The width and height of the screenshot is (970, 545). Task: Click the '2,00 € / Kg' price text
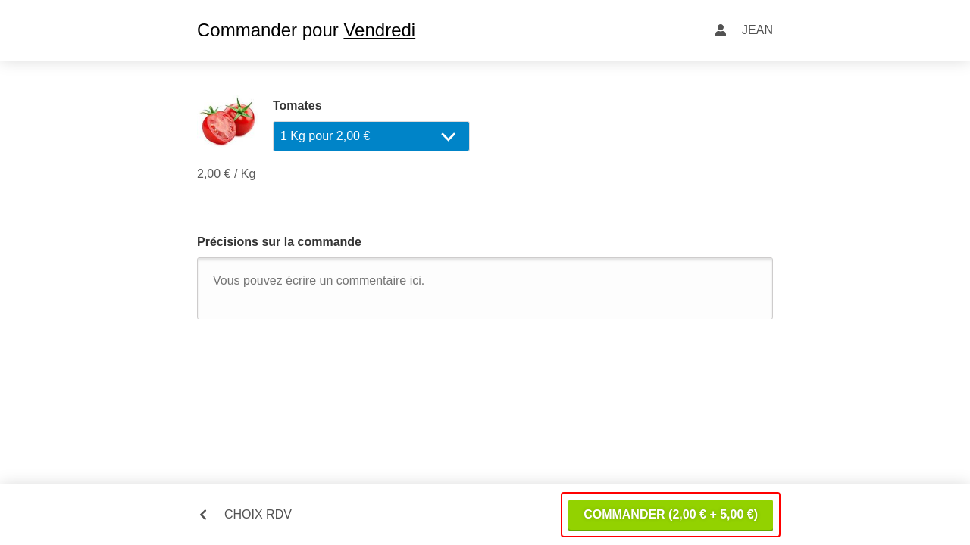(226, 174)
